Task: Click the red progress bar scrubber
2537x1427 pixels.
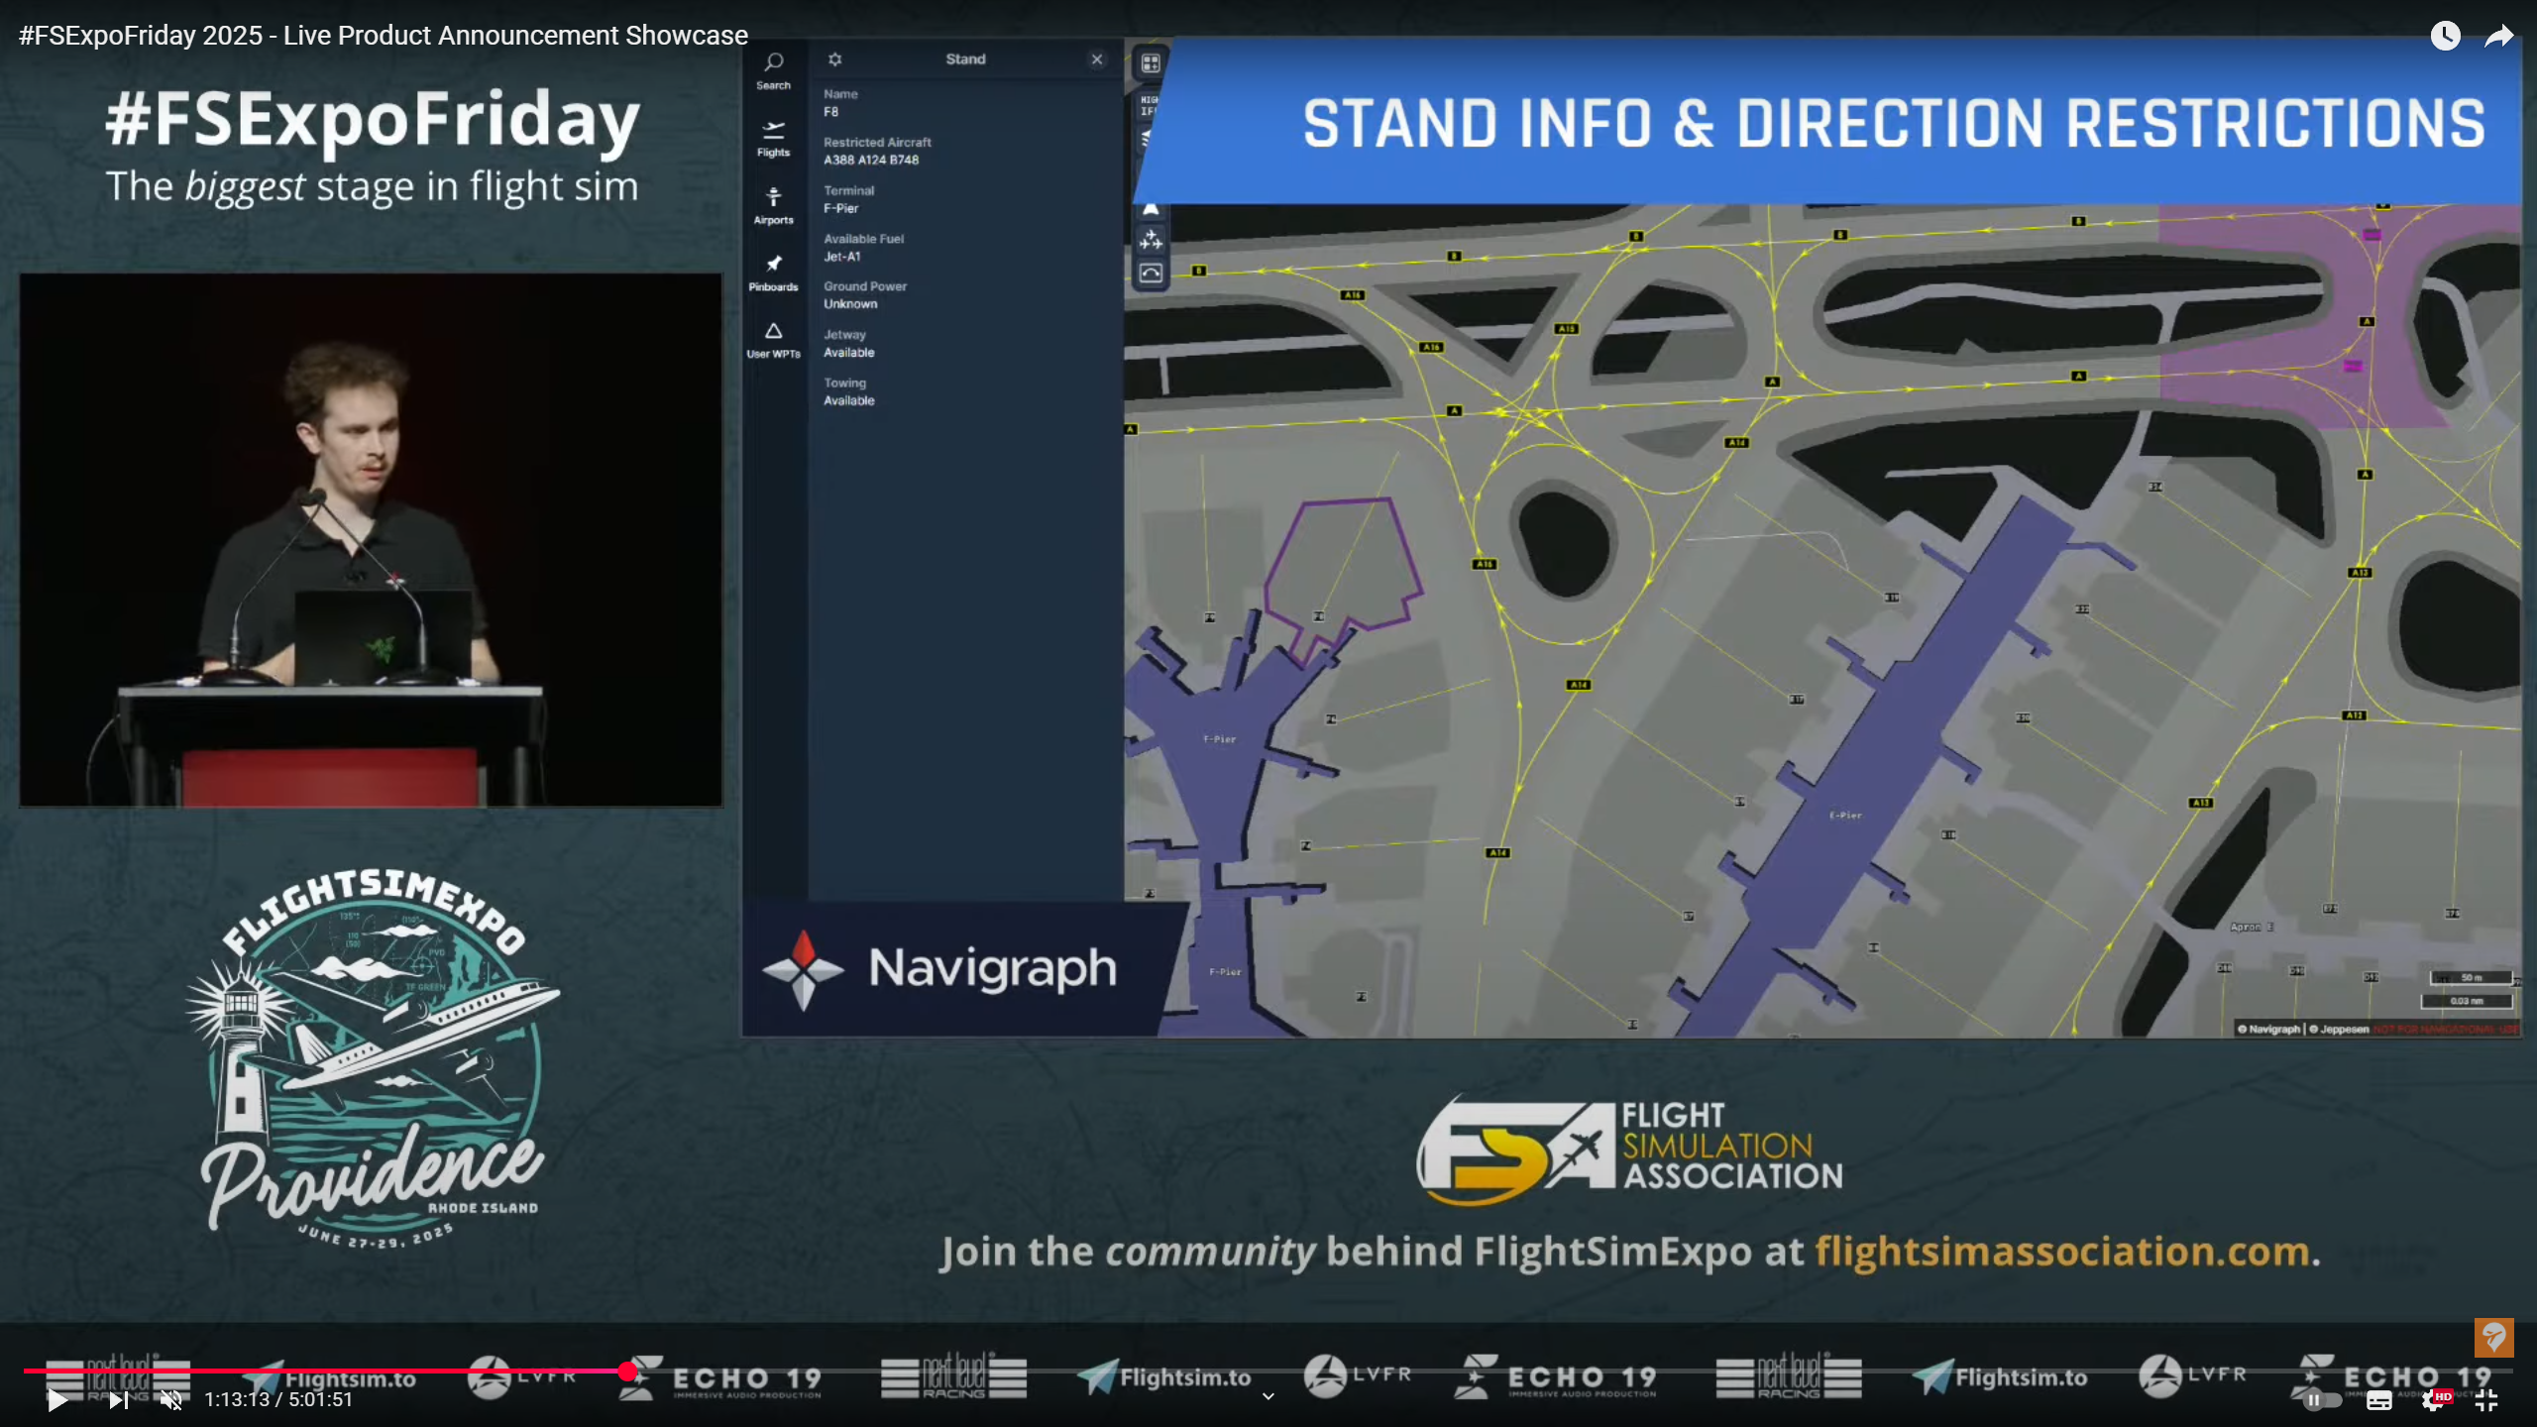Action: 627,1371
